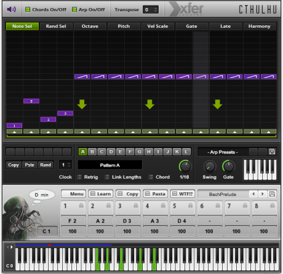The width and height of the screenshot is (283, 274).
Task: Switch to the Rand Sel tab
Action: tap(56, 26)
